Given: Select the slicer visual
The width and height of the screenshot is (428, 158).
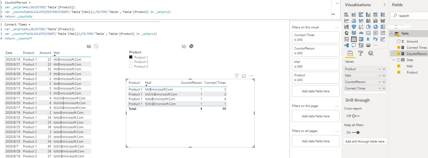Looking at the screenshot, I should tap(346, 39).
